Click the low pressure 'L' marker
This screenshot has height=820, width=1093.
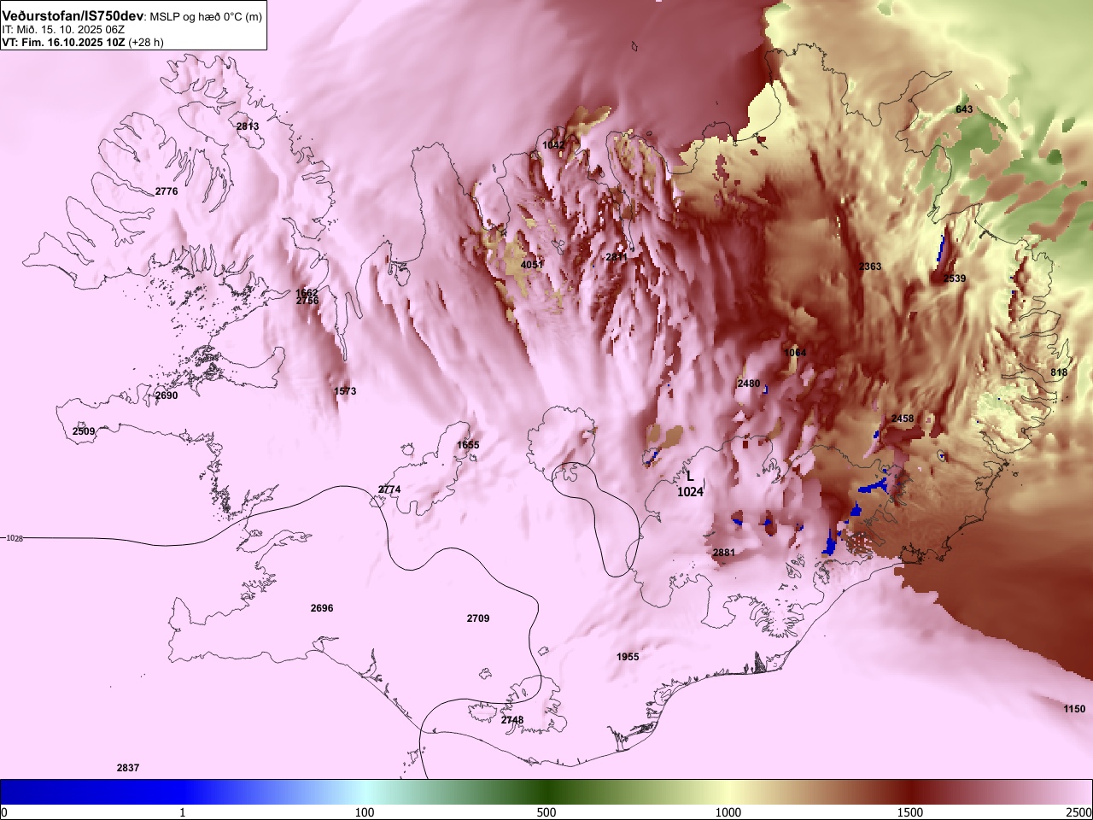click(x=690, y=477)
